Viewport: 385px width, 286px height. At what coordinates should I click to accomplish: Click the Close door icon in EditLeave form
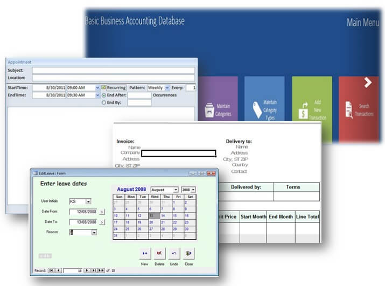(188, 253)
